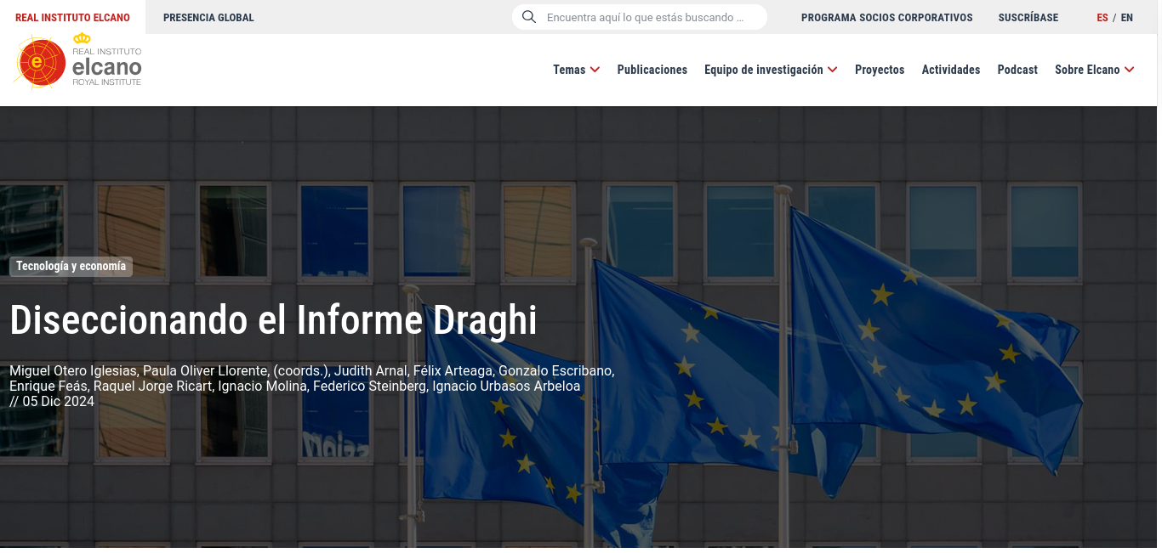The width and height of the screenshot is (1162, 553).
Task: Open the Podcast menu item
Action: 1017,70
